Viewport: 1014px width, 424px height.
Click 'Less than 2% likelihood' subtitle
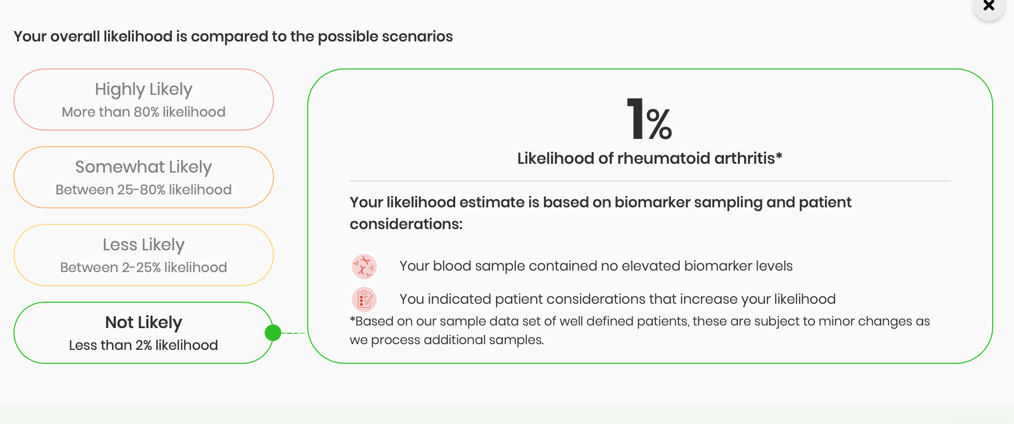click(144, 345)
